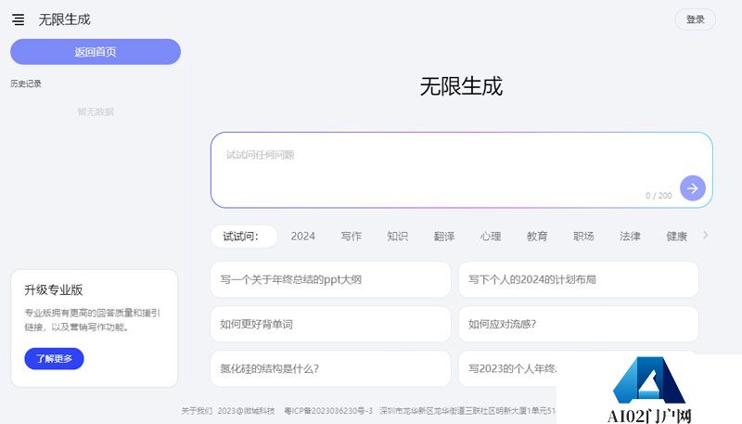
Task: Expand more categories with right chevron
Action: coord(705,235)
